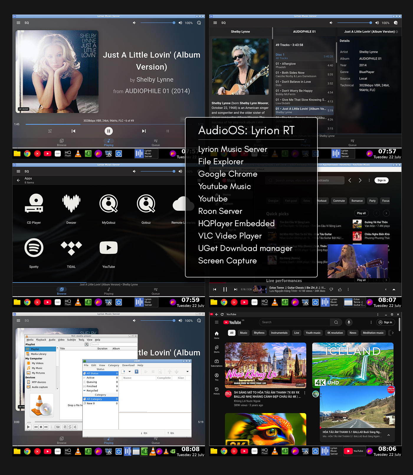
Task: Reload the YouTube app window
Action: pos(222,314)
